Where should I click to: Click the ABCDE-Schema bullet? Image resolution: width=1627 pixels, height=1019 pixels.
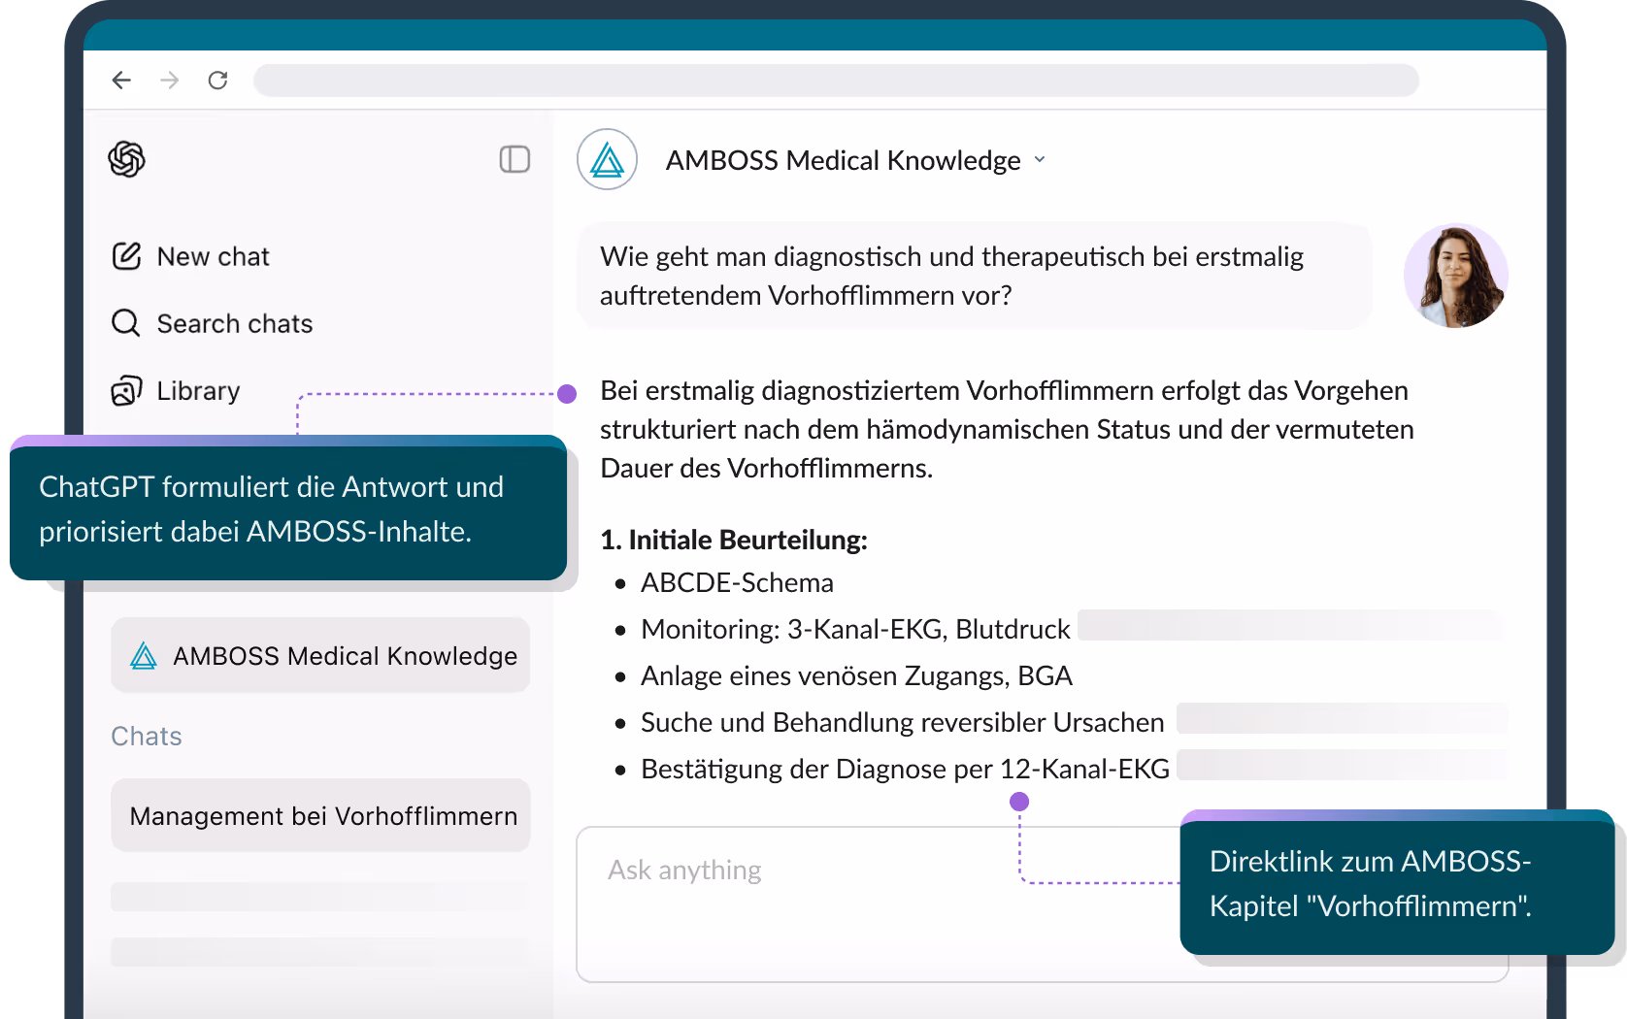(737, 582)
